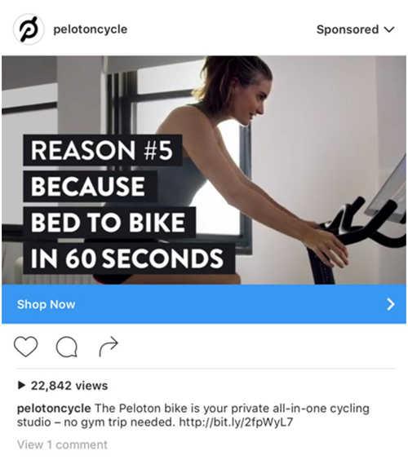Tap the comment speech bubble icon

pos(67,347)
